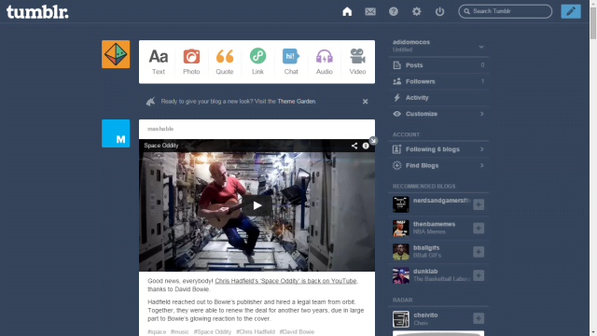Expand the adidomocos blog dropdown arrow
The height and width of the screenshot is (336, 597).
(481, 47)
